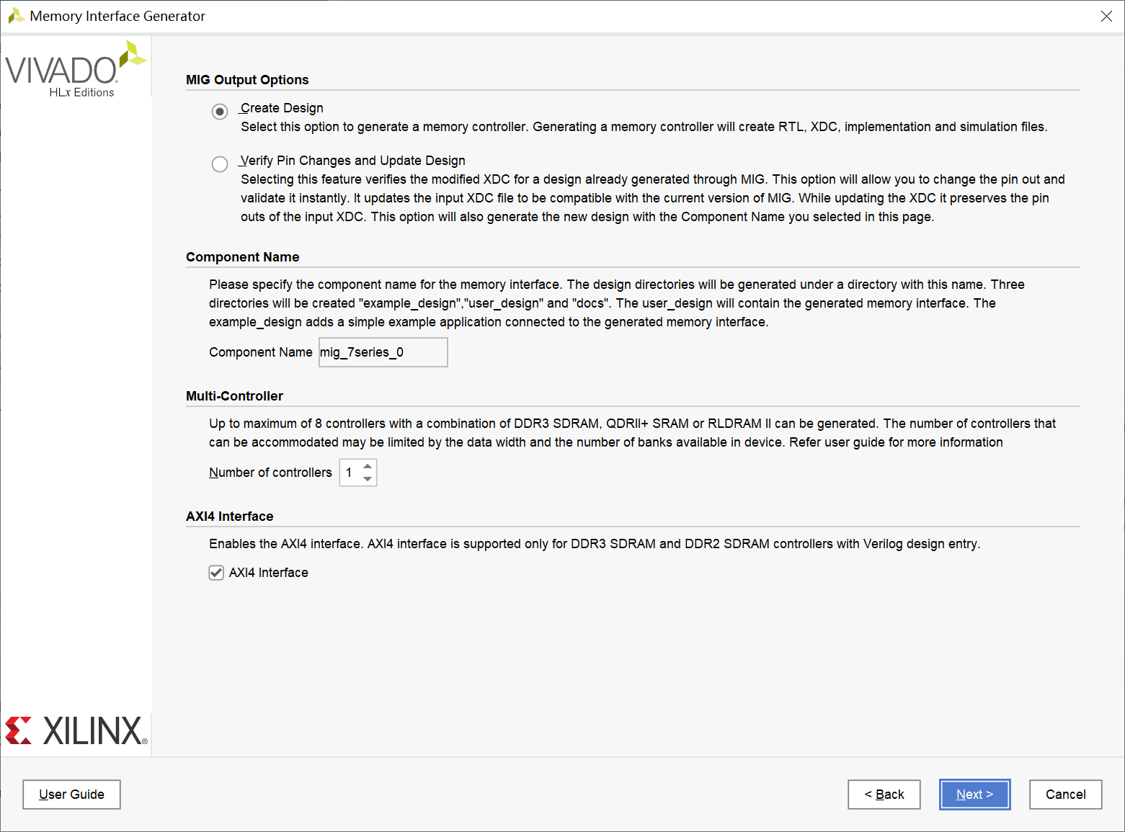The width and height of the screenshot is (1125, 832).
Task: Click the Component Name section heading
Action: pyautogui.click(x=243, y=257)
